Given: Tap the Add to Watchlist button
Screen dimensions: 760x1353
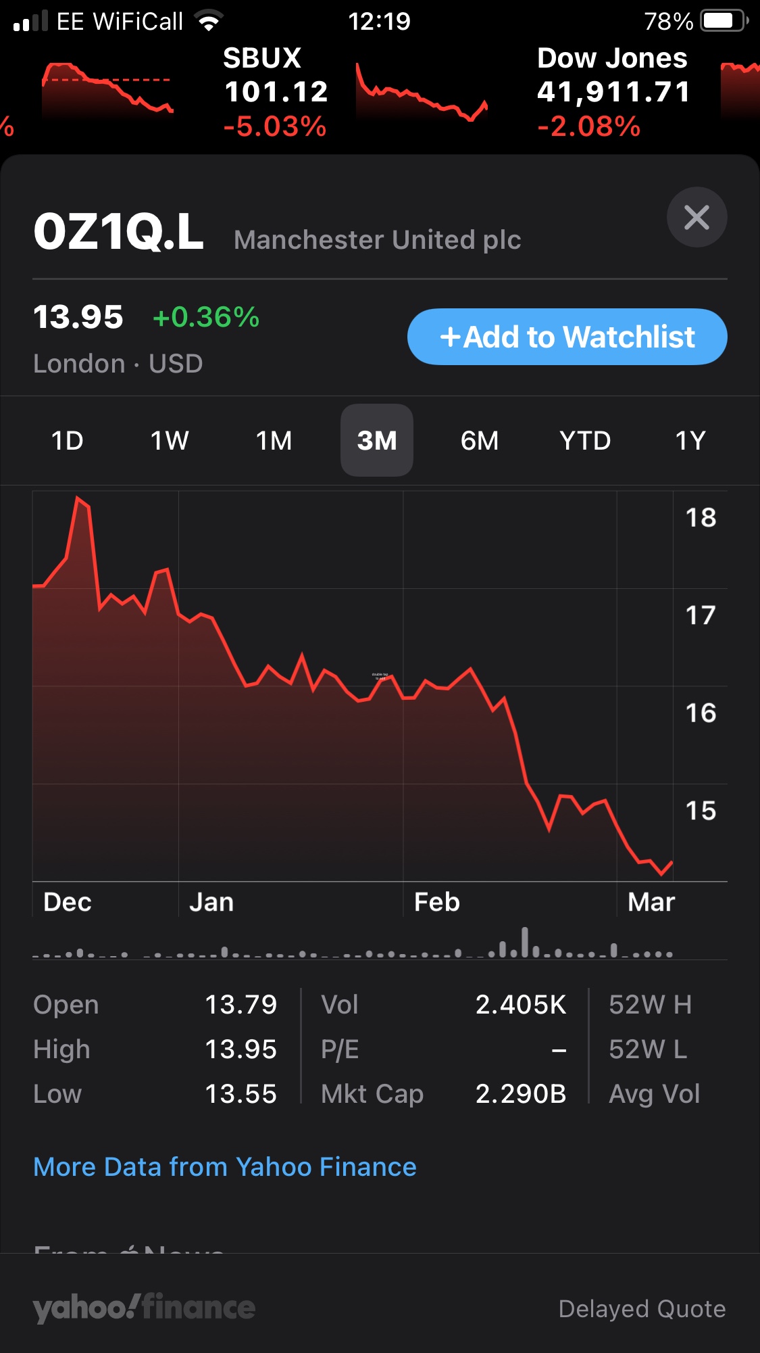Looking at the screenshot, I should (567, 337).
